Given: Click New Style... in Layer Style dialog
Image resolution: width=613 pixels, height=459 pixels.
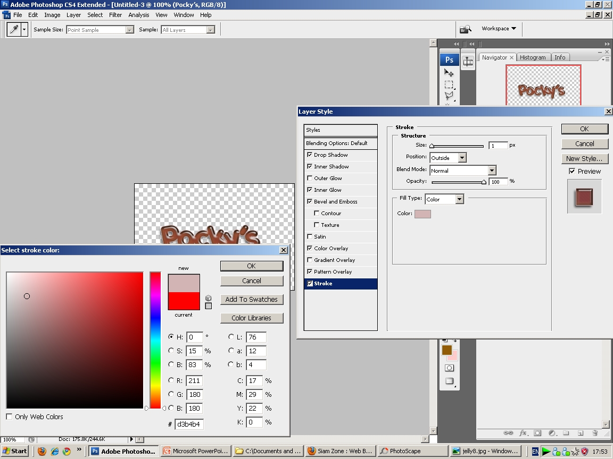Looking at the screenshot, I should [x=584, y=158].
